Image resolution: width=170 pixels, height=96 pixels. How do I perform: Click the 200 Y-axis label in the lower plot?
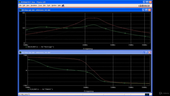coord(25,55)
